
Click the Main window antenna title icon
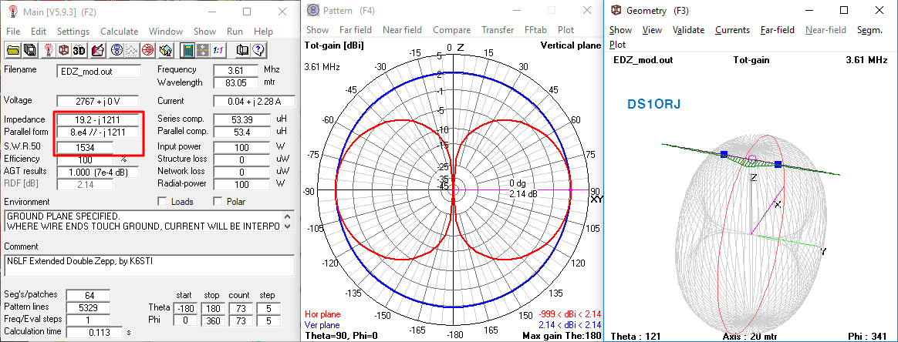[12, 11]
